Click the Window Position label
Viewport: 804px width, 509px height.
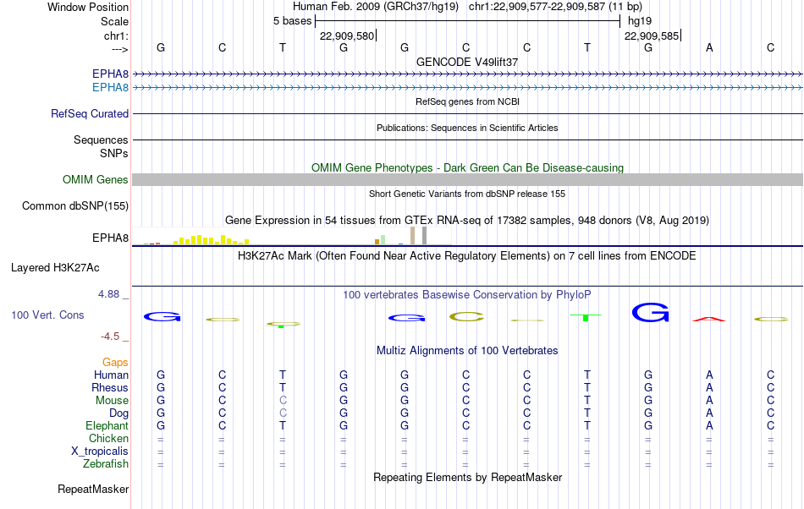[x=88, y=7]
